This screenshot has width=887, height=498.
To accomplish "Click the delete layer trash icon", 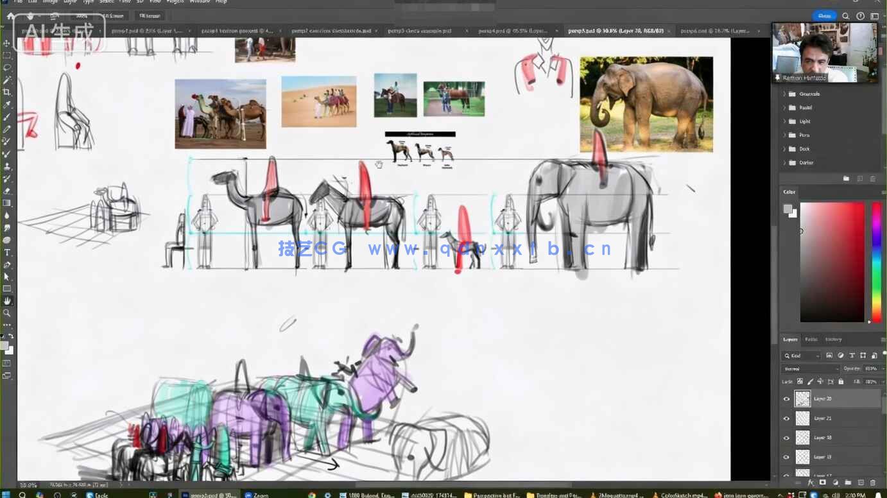I will coord(874,483).
